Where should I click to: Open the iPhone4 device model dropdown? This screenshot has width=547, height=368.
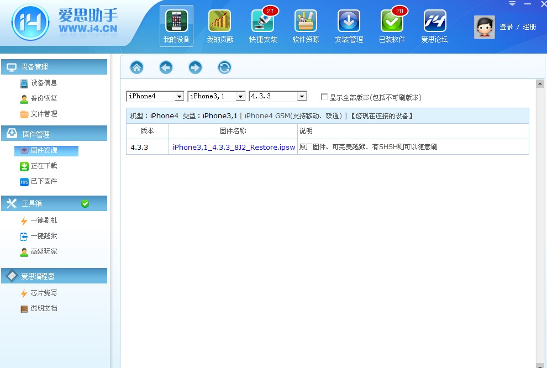tap(155, 96)
